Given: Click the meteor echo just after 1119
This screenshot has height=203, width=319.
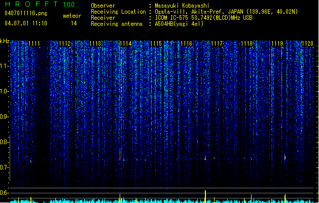Looking at the screenshot, I should point(285,158).
